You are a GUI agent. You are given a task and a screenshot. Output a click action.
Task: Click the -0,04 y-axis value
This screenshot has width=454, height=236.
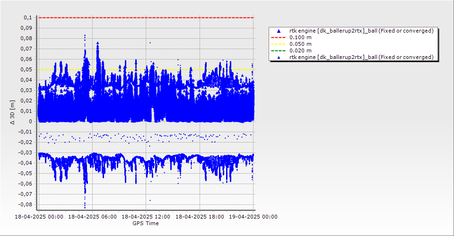26,163
